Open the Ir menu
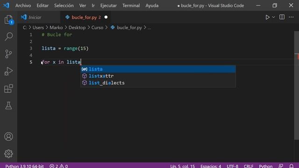This screenshot has height=168, width=299. (x=93, y=6)
